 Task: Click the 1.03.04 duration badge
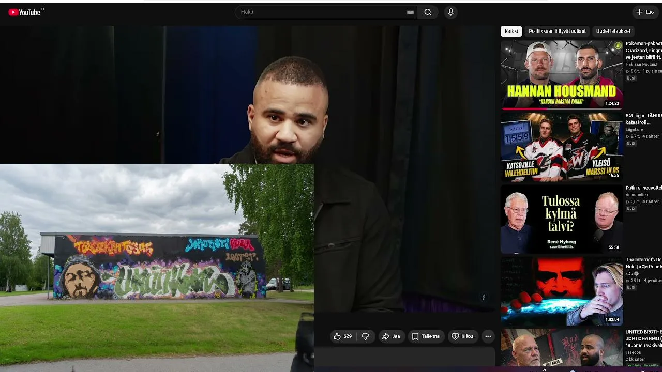612,319
